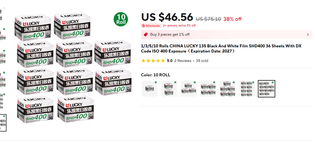Select the highlighted 10 ROLL color option

tap(267, 89)
